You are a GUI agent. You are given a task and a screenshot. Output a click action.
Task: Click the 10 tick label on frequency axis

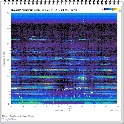tap(8, 76)
